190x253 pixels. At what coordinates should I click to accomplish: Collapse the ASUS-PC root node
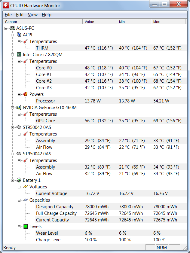click(6, 28)
